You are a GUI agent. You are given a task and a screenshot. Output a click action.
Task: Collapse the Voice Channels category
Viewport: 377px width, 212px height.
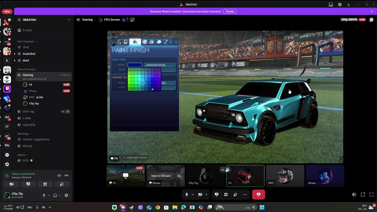(28, 69)
